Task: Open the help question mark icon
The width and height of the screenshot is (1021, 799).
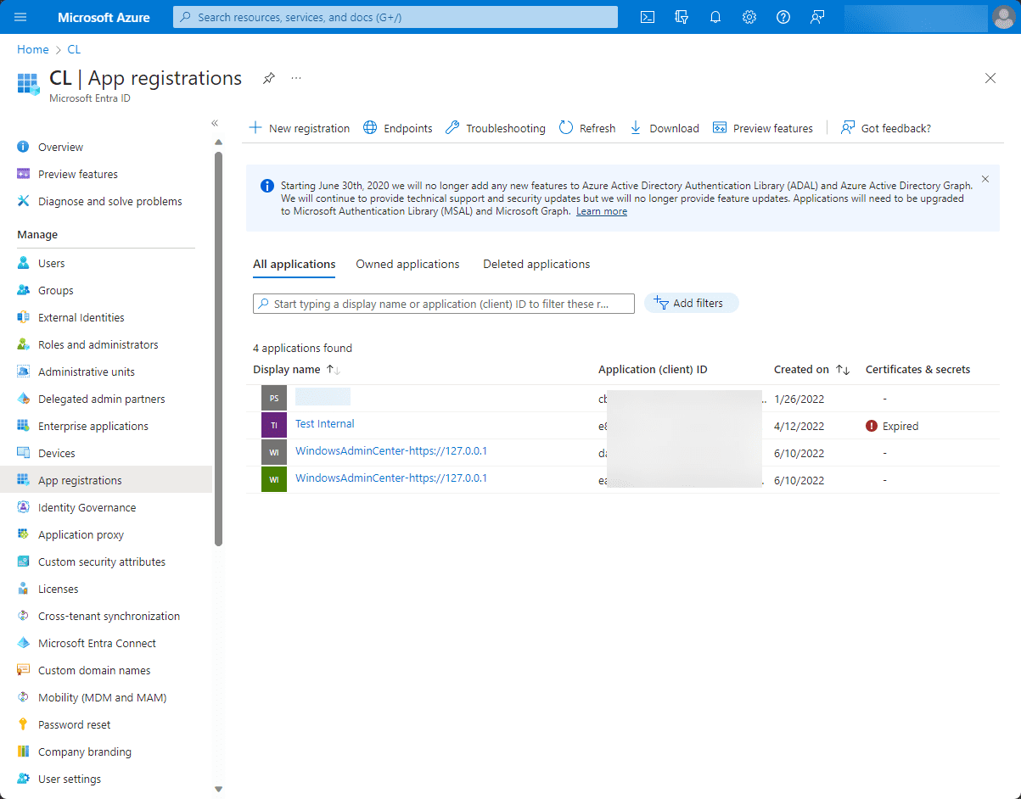Action: click(783, 17)
